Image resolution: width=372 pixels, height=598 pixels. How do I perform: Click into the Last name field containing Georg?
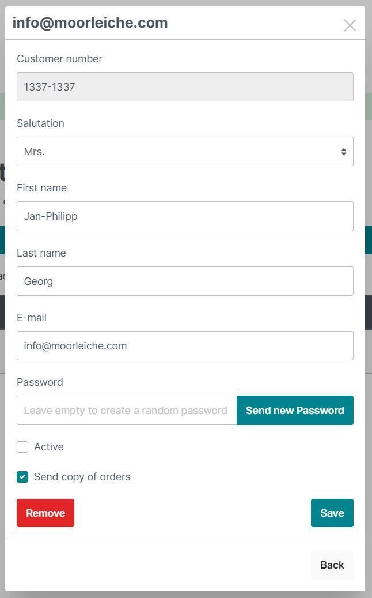pos(185,281)
